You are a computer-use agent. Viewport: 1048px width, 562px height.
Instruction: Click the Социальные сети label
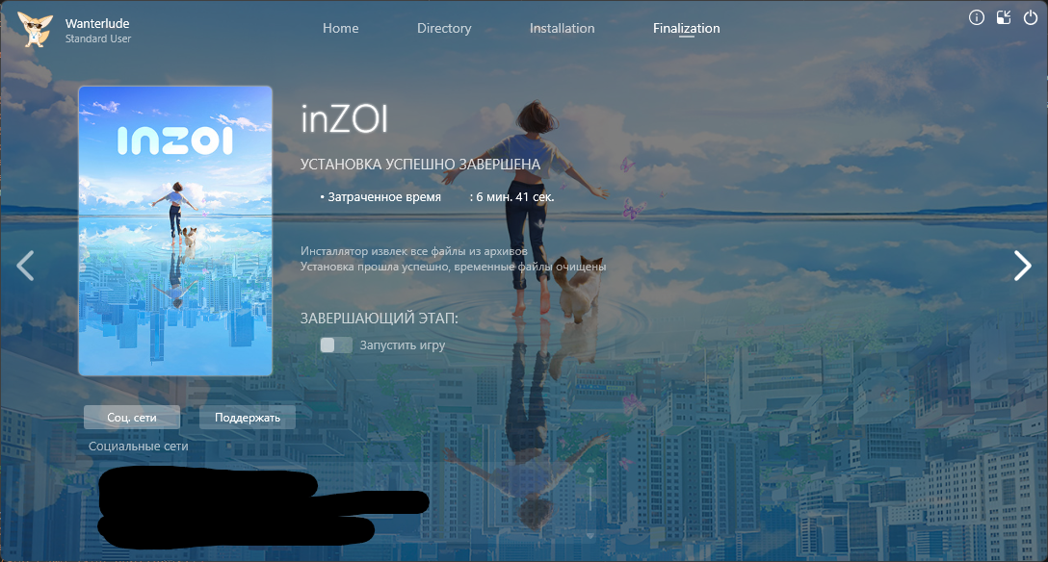139,446
